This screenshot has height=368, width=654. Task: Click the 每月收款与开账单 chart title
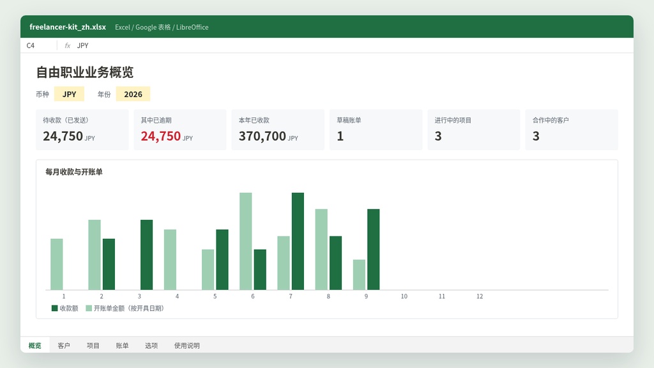74,172
